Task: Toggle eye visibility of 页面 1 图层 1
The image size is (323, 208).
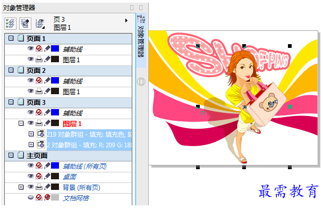Action: tap(31, 59)
